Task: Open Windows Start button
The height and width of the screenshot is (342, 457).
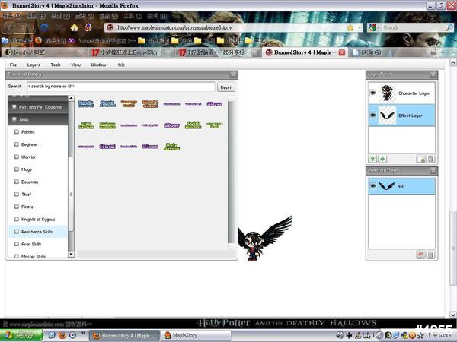Action: pyautogui.click(x=21, y=335)
